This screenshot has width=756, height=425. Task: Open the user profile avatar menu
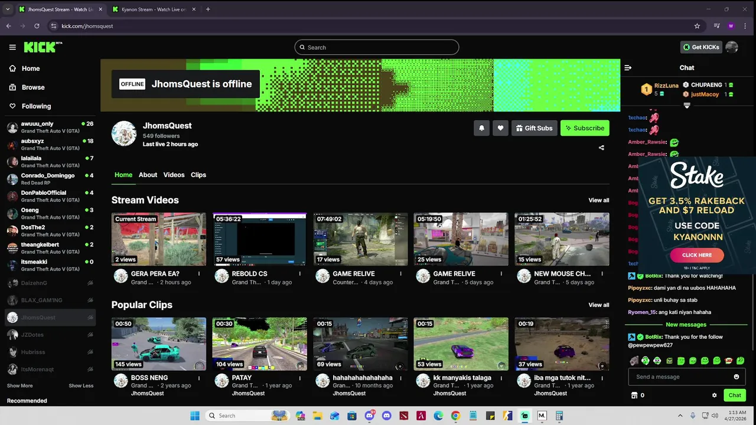732,47
